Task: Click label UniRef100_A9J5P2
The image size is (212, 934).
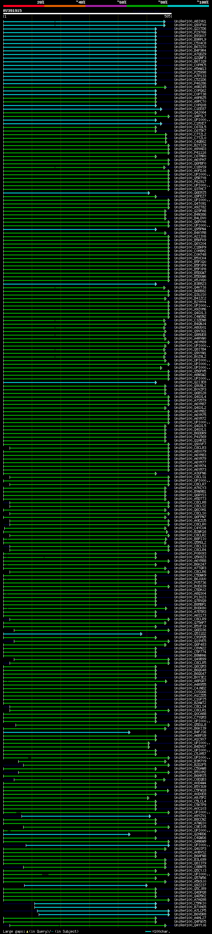Action: click(190, 798)
